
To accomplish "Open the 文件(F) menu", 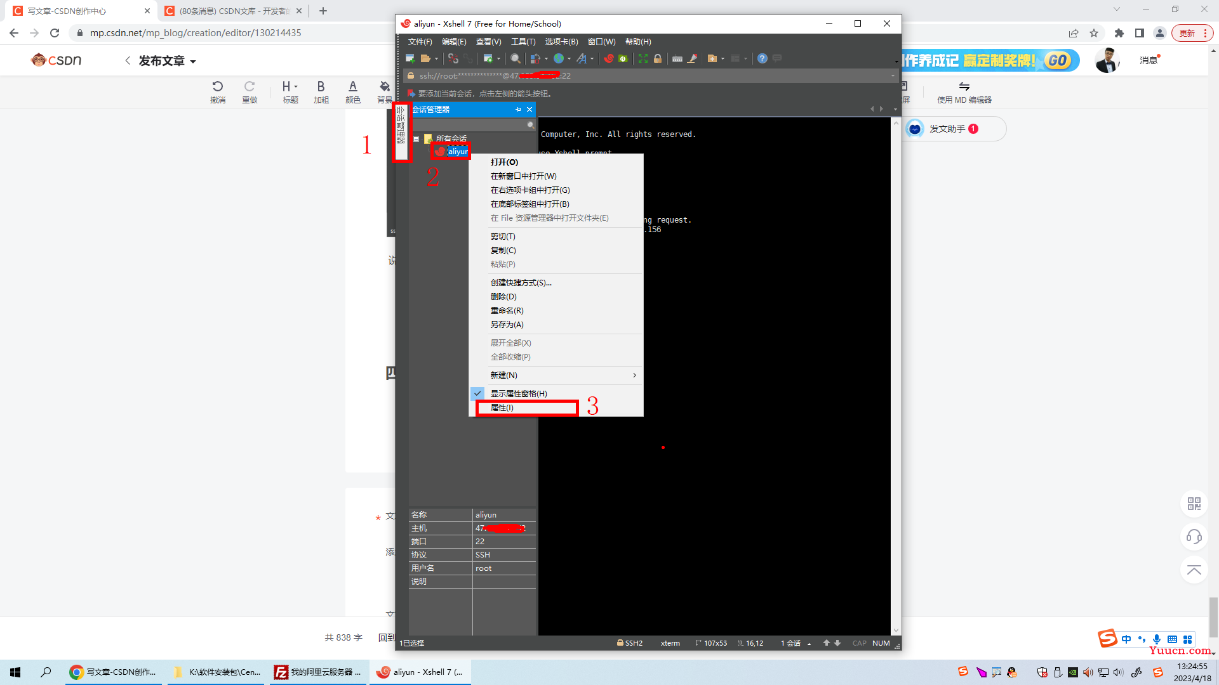I will (420, 42).
